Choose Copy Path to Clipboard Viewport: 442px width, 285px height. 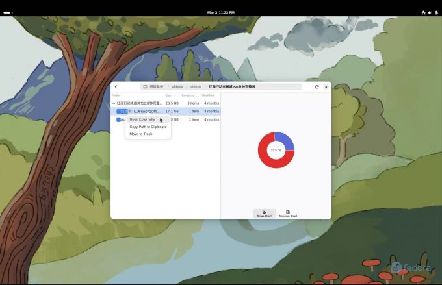[148, 127]
